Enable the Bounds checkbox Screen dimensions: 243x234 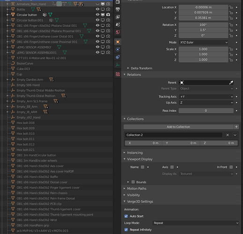pyautogui.click(x=133, y=182)
